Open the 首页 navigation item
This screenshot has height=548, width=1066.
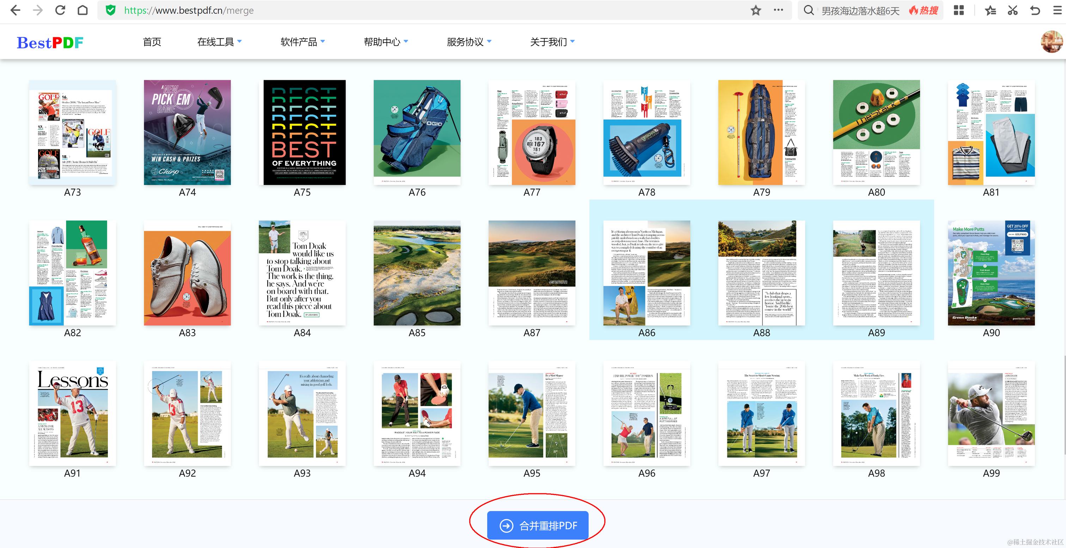pyautogui.click(x=152, y=42)
